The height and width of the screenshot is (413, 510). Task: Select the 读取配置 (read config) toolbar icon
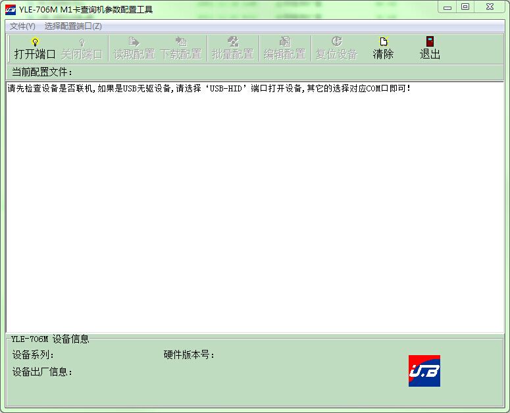coord(134,42)
